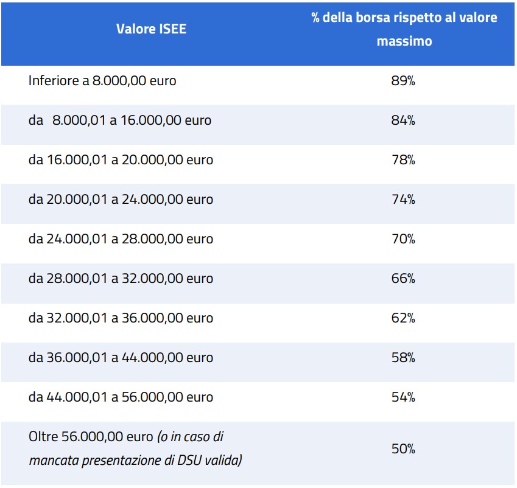Click the '% della borsa rispetto al valore massimo' header
Image resolution: width=517 pixels, height=488 pixels.
[x=404, y=29]
